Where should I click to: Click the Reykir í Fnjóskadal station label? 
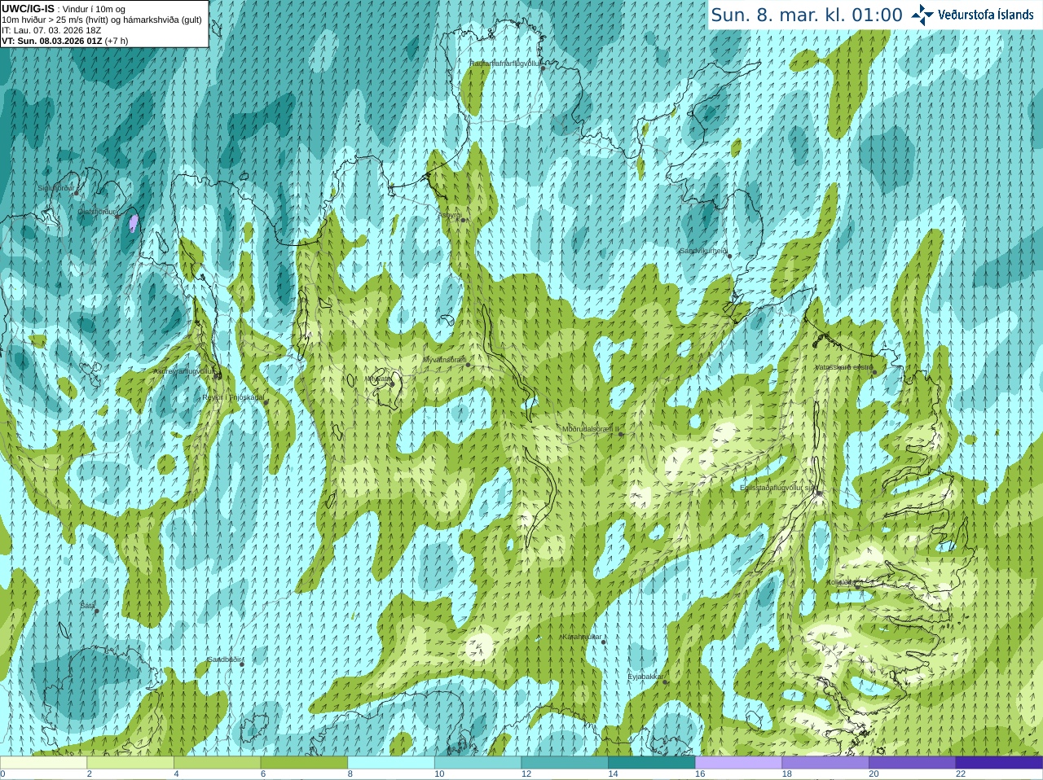coord(233,397)
